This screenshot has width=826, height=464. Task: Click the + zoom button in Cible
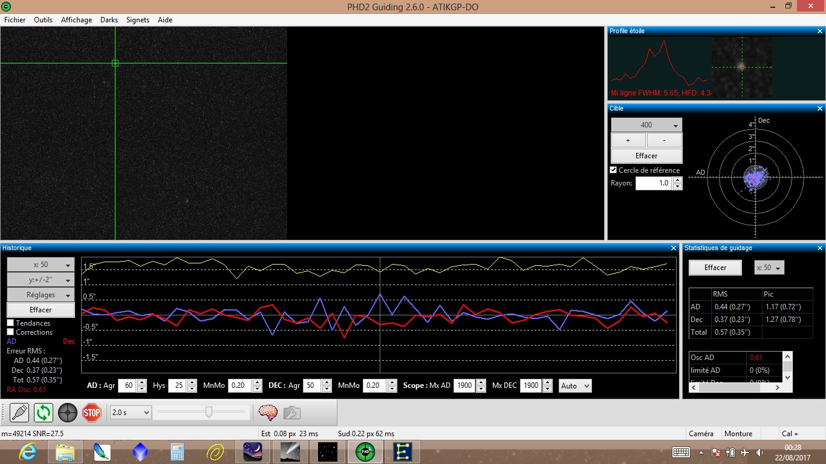coord(628,140)
